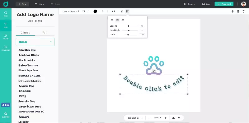Toggle uppercase AA text case
This screenshot has height=123, width=249.
tap(113, 11)
